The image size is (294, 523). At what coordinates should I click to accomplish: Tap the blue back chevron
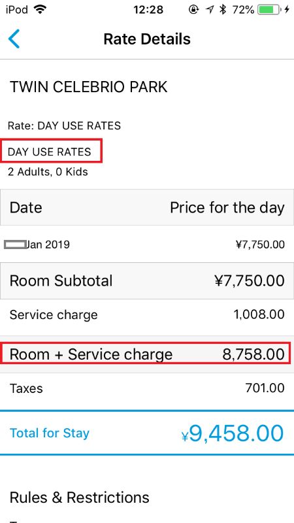14,39
